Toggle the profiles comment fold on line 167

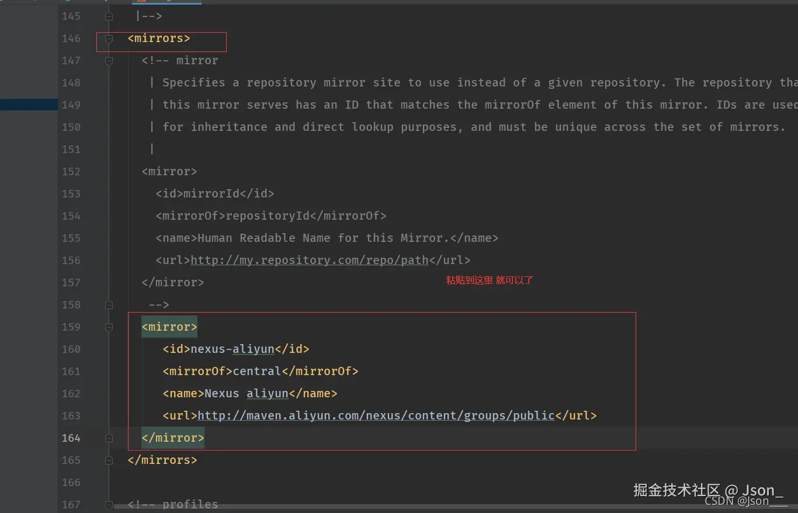coord(109,504)
